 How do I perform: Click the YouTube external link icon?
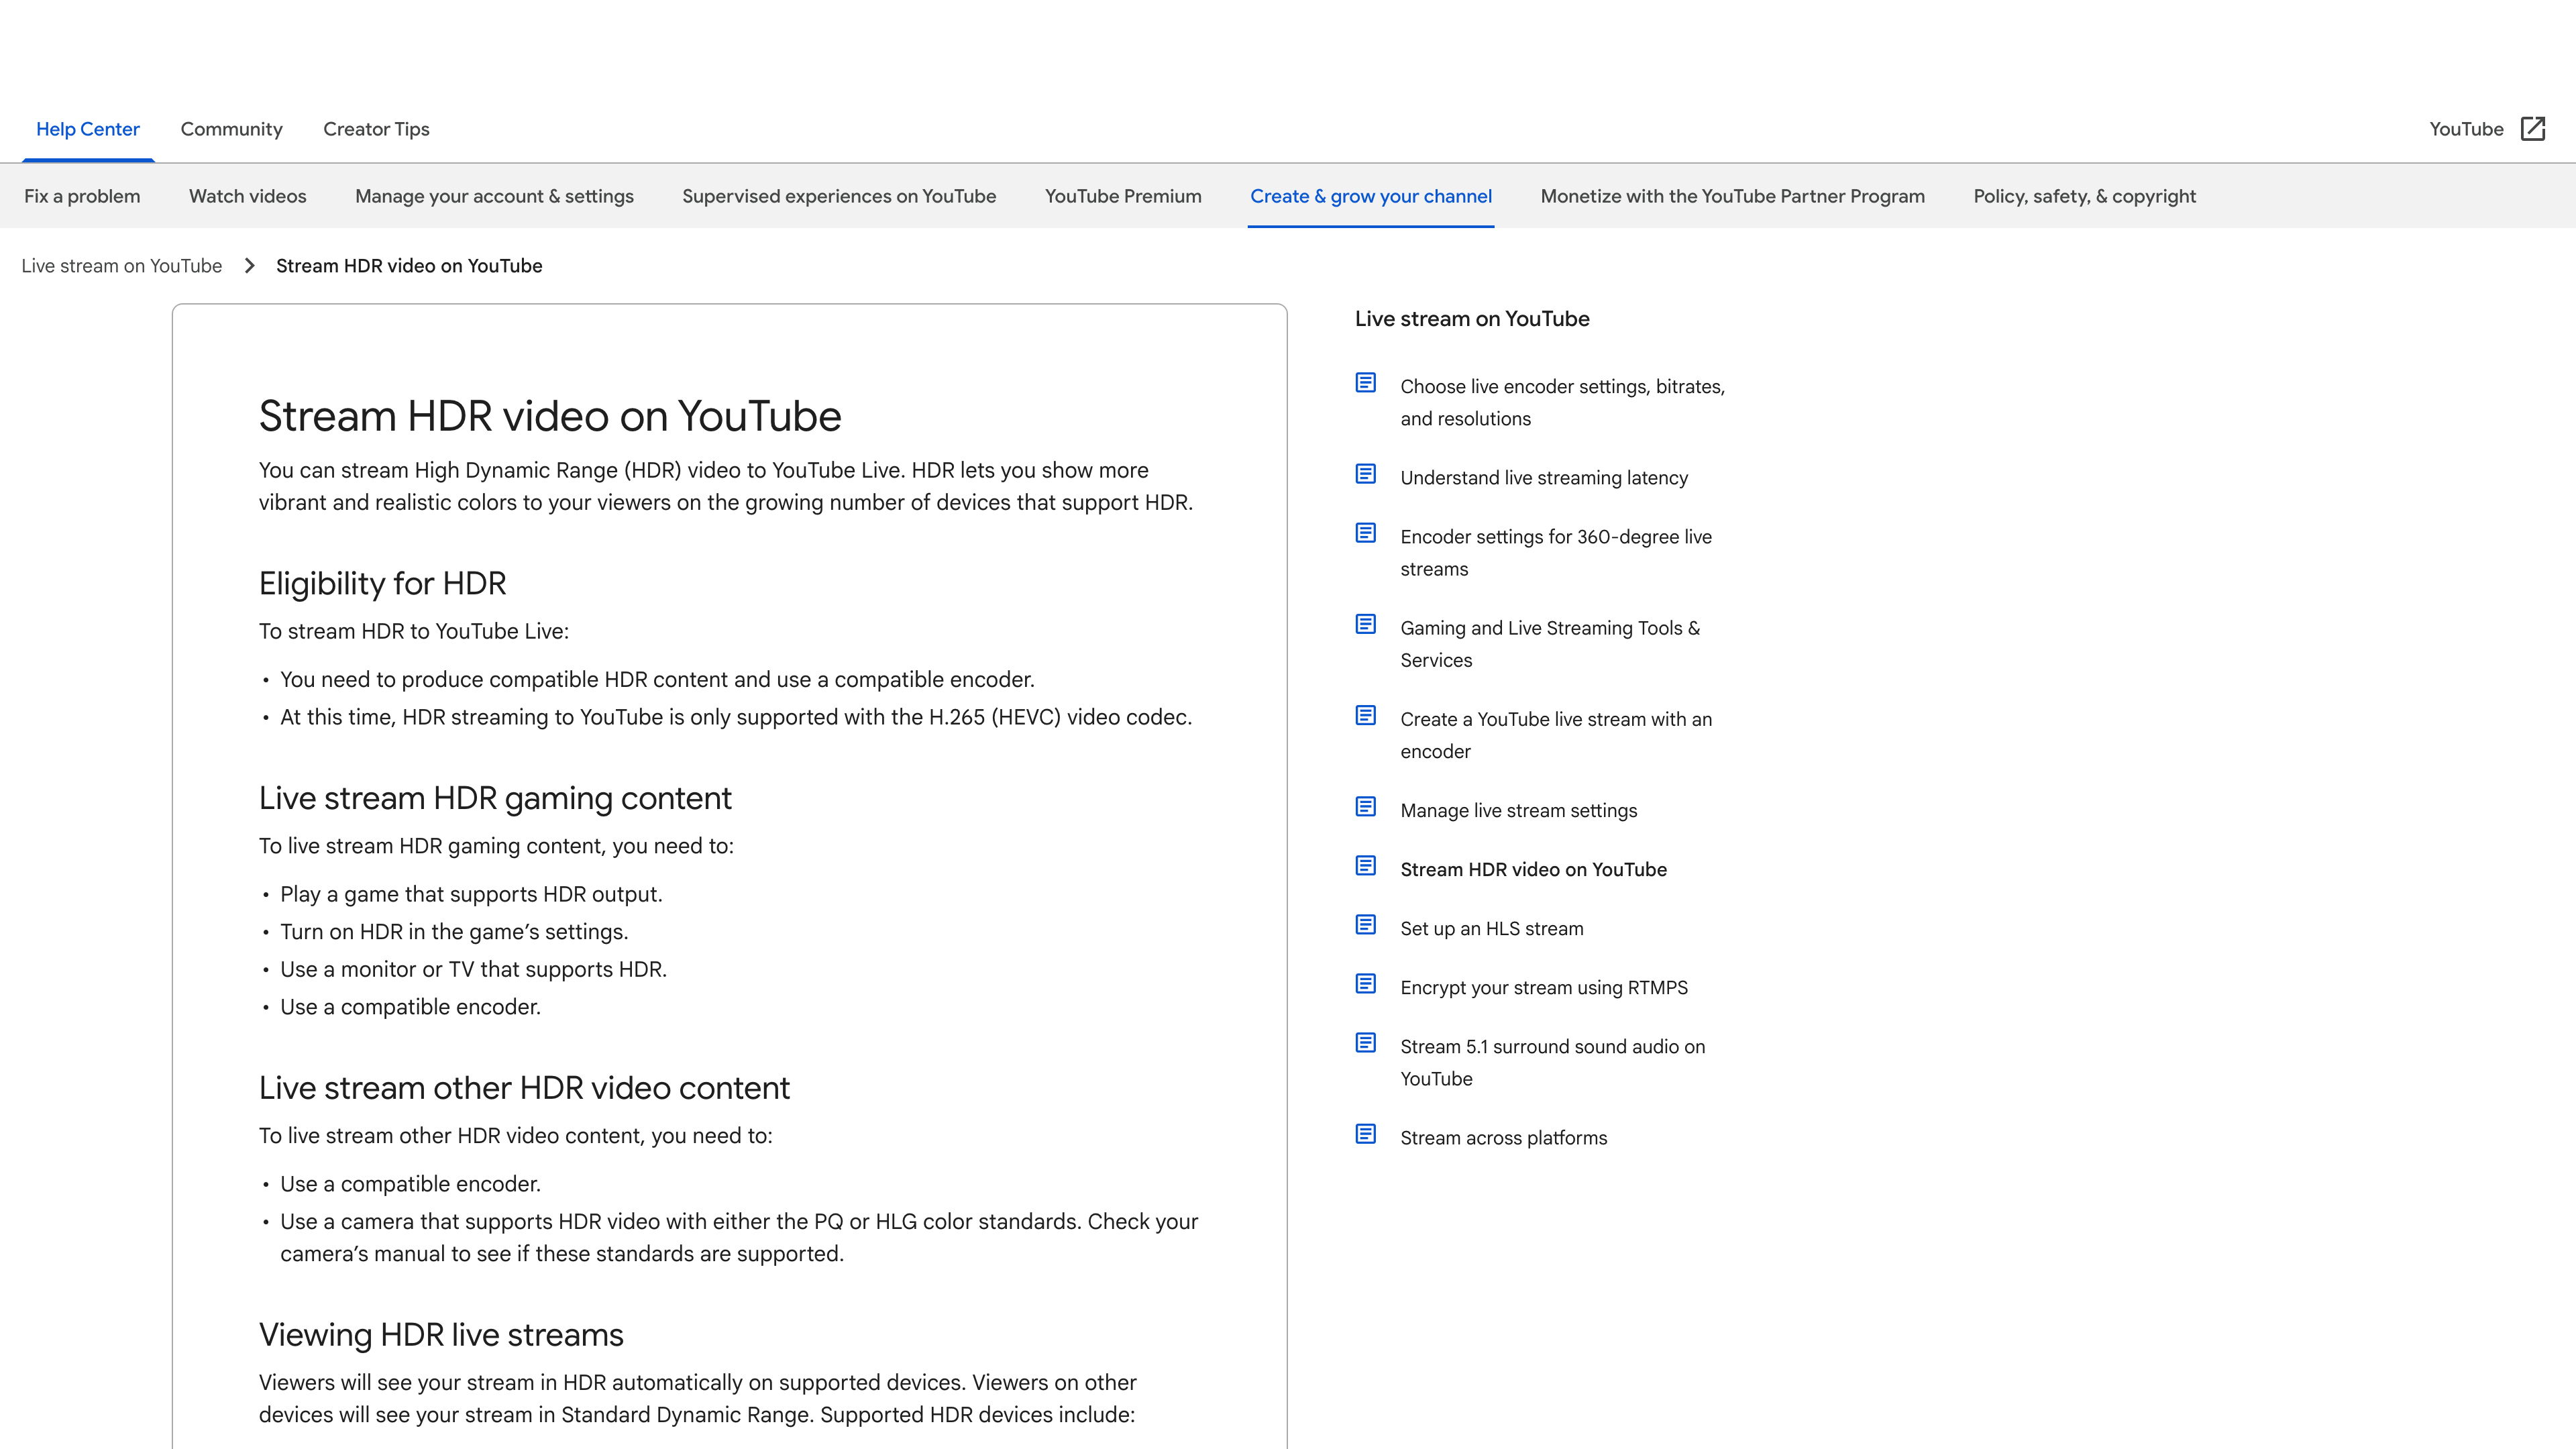(x=2533, y=129)
